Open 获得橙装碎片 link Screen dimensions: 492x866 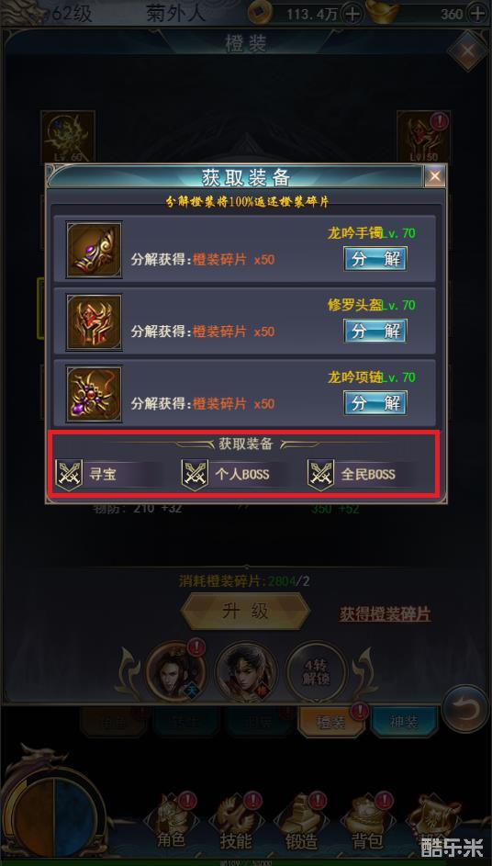click(x=385, y=614)
